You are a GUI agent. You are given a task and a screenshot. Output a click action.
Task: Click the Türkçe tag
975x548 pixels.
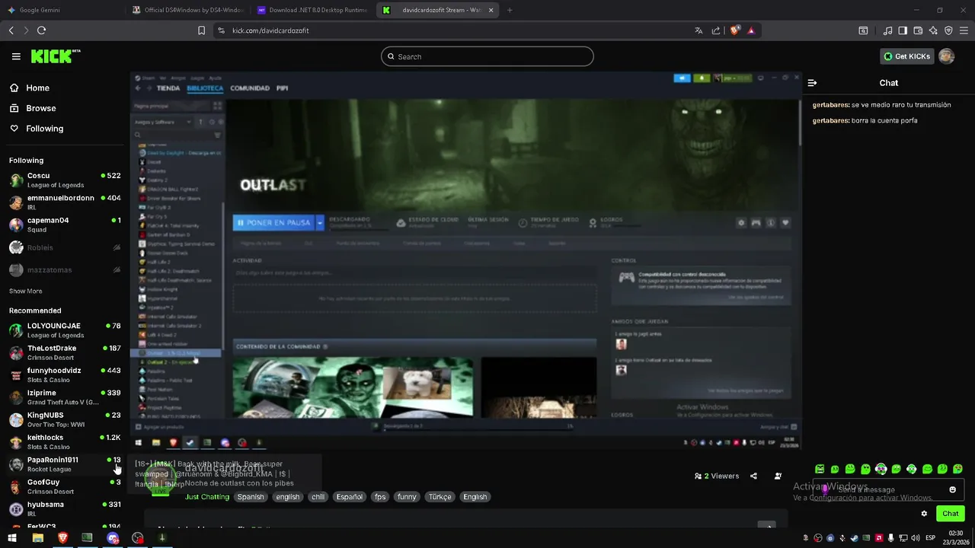(440, 497)
